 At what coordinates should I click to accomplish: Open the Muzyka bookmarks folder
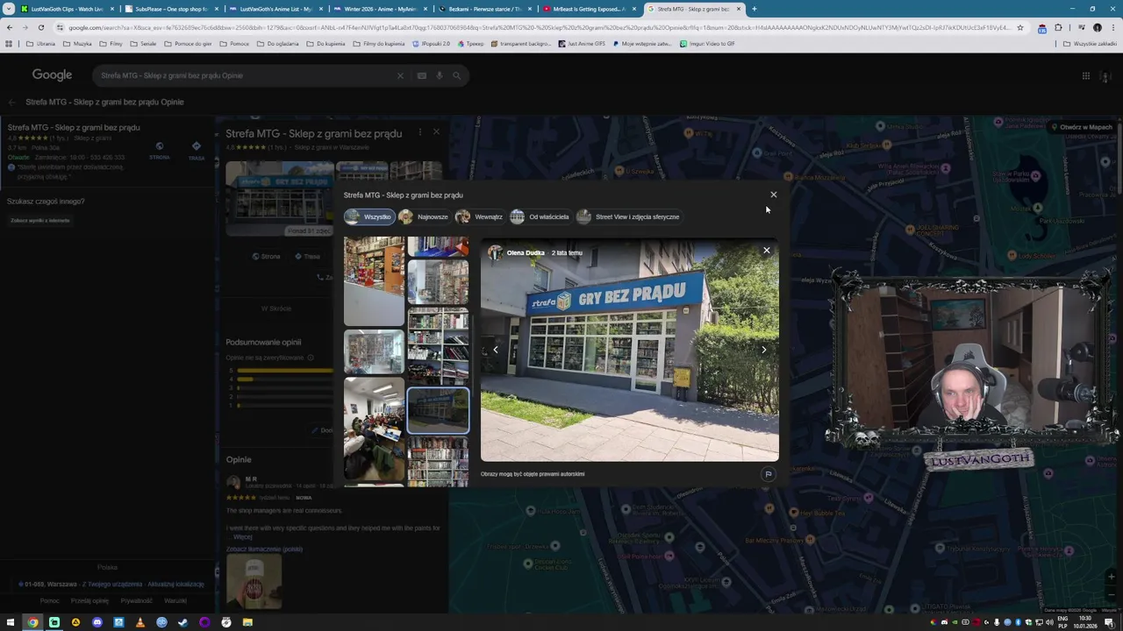click(x=77, y=44)
